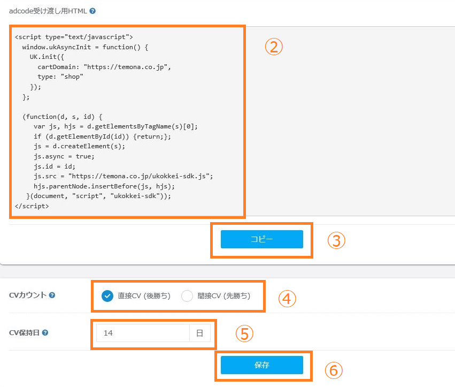Click the (function(d, s, id) { line

[x=63, y=117]
